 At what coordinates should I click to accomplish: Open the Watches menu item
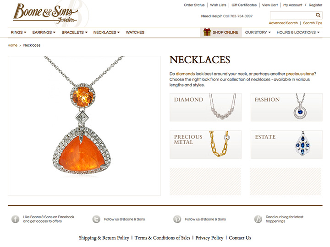pyautogui.click(x=135, y=32)
